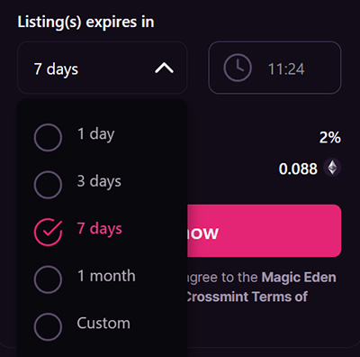Open the 7 days expiry dropdown
Screen dimensions: 360x357
click(103, 68)
